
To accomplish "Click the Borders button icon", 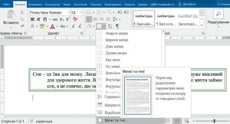I will (x=99, y=26).
